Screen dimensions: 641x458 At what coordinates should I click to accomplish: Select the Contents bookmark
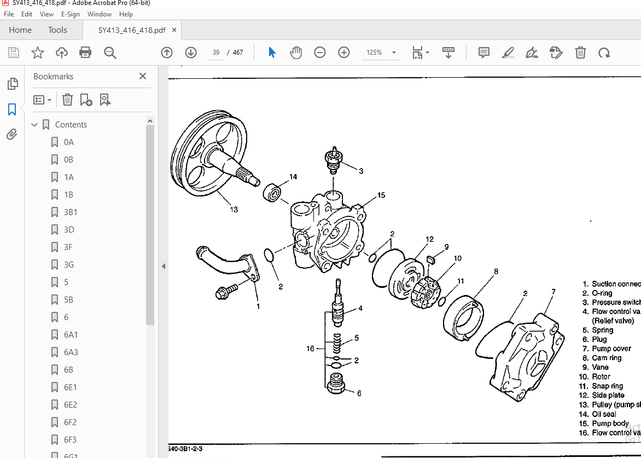pos(71,125)
